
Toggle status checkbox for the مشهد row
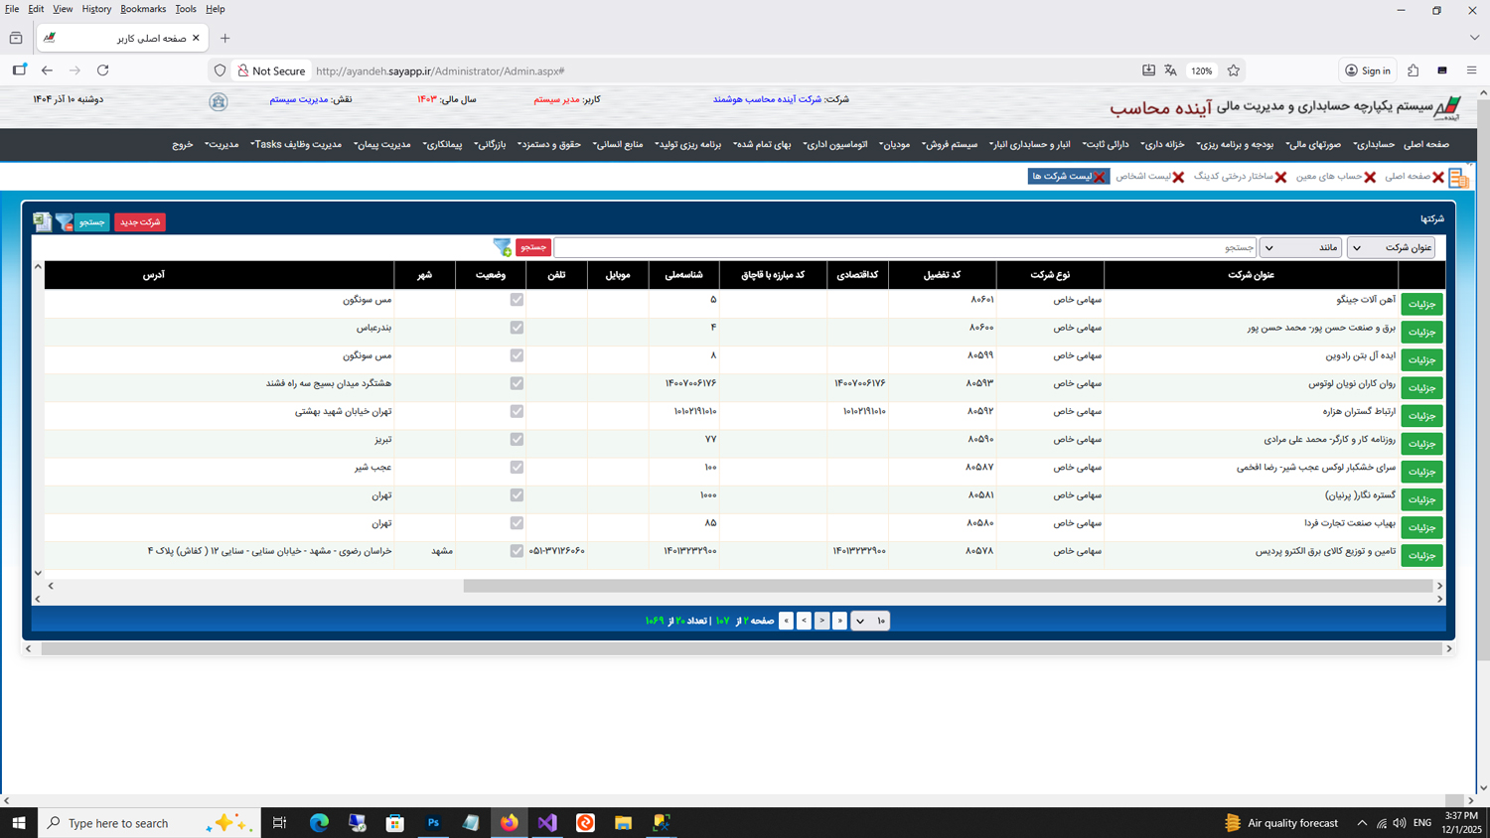point(517,551)
